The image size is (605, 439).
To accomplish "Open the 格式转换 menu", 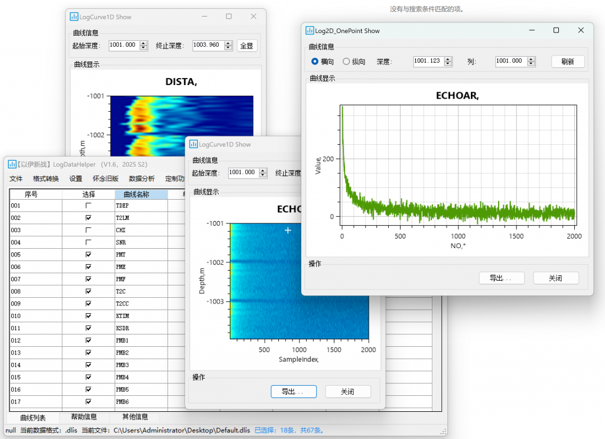I will point(45,179).
